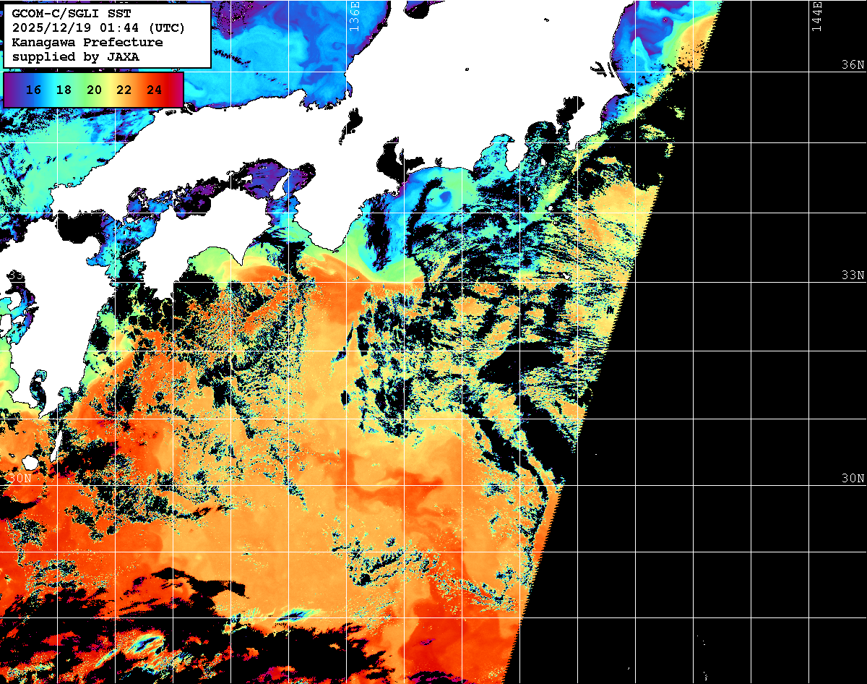The width and height of the screenshot is (867, 684).
Task: Click the 33N label on the right edge
Action: (853, 275)
